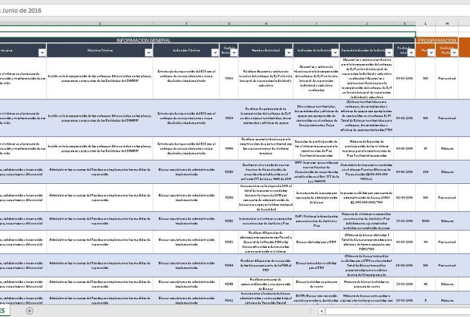This screenshot has height=317, width=470.
Task: Select the sheet tab ending in ES
Action: point(4,311)
